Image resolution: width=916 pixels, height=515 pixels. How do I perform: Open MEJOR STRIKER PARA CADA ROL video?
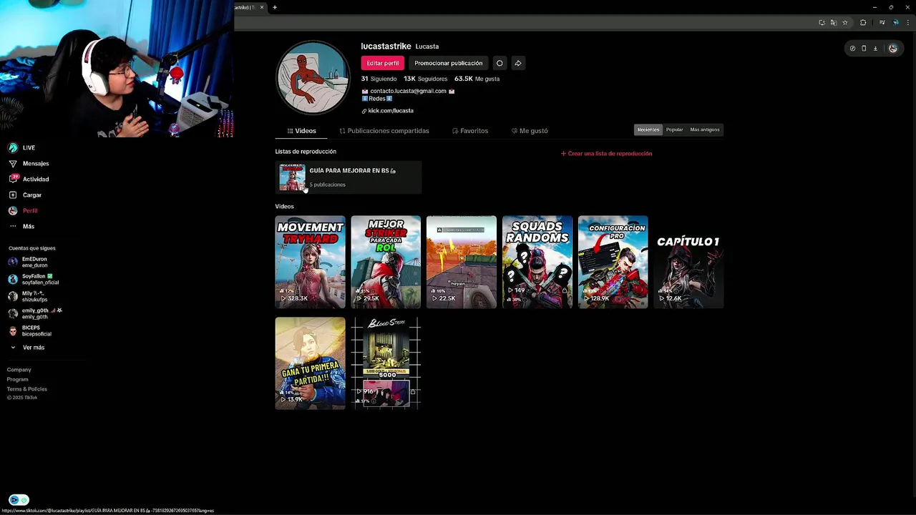tap(386, 262)
